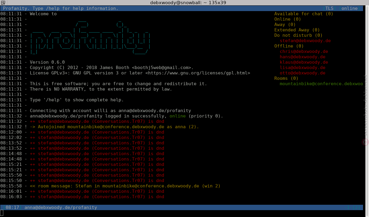Open the terminal window menu icon
369x217 pixels.
point(3,3)
